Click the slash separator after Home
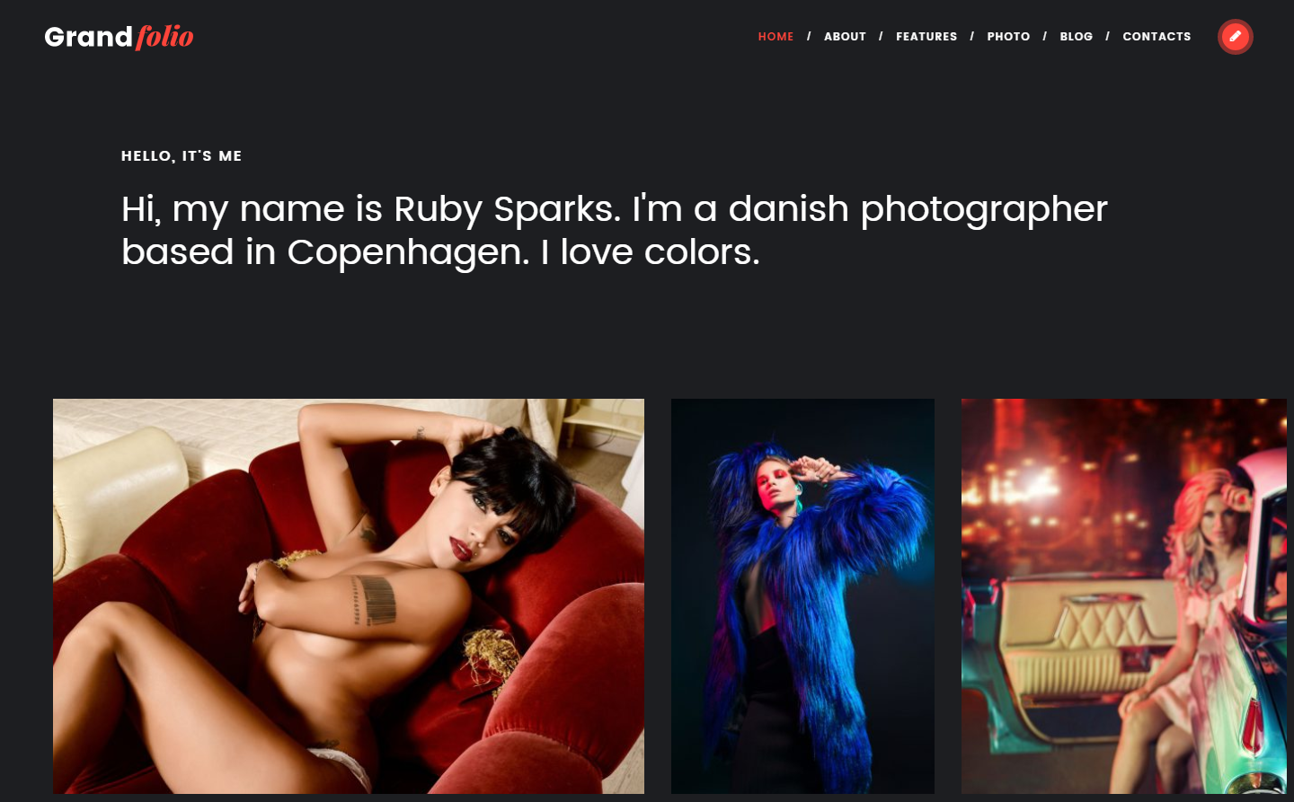 click(809, 37)
